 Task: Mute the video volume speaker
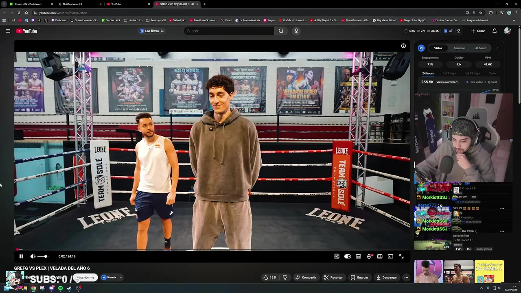(33, 256)
